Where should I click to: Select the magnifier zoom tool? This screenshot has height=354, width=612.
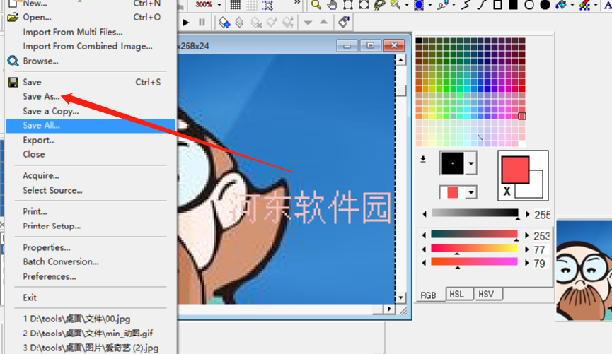[316, 5]
